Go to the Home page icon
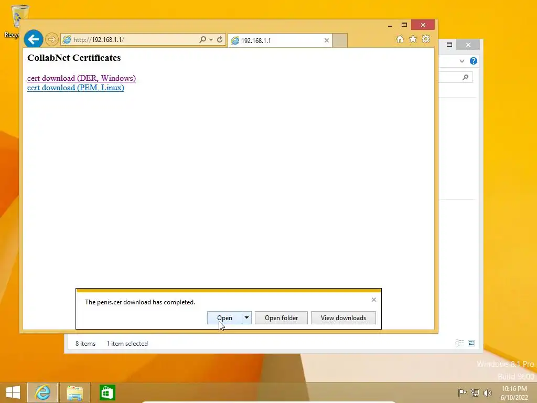Screen dimensions: 537x403 pyautogui.click(x=400, y=39)
